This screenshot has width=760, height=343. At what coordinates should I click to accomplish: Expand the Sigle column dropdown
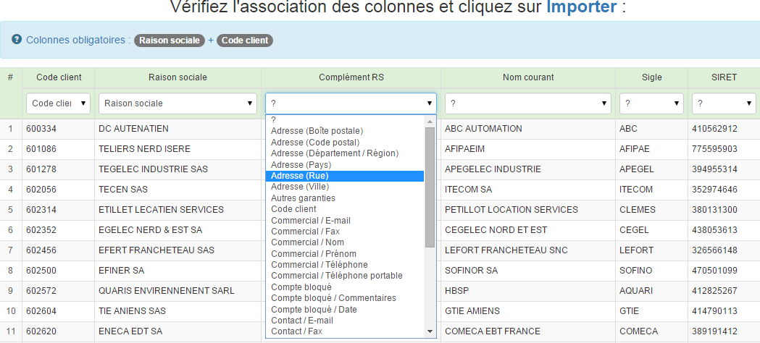click(x=651, y=103)
